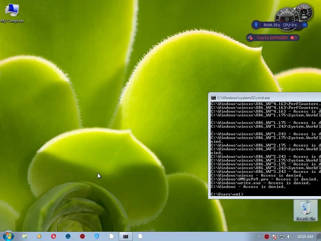The image size is (321, 241).
Task: Open the blue circular browser taskbar icon
Action: coord(68,237)
